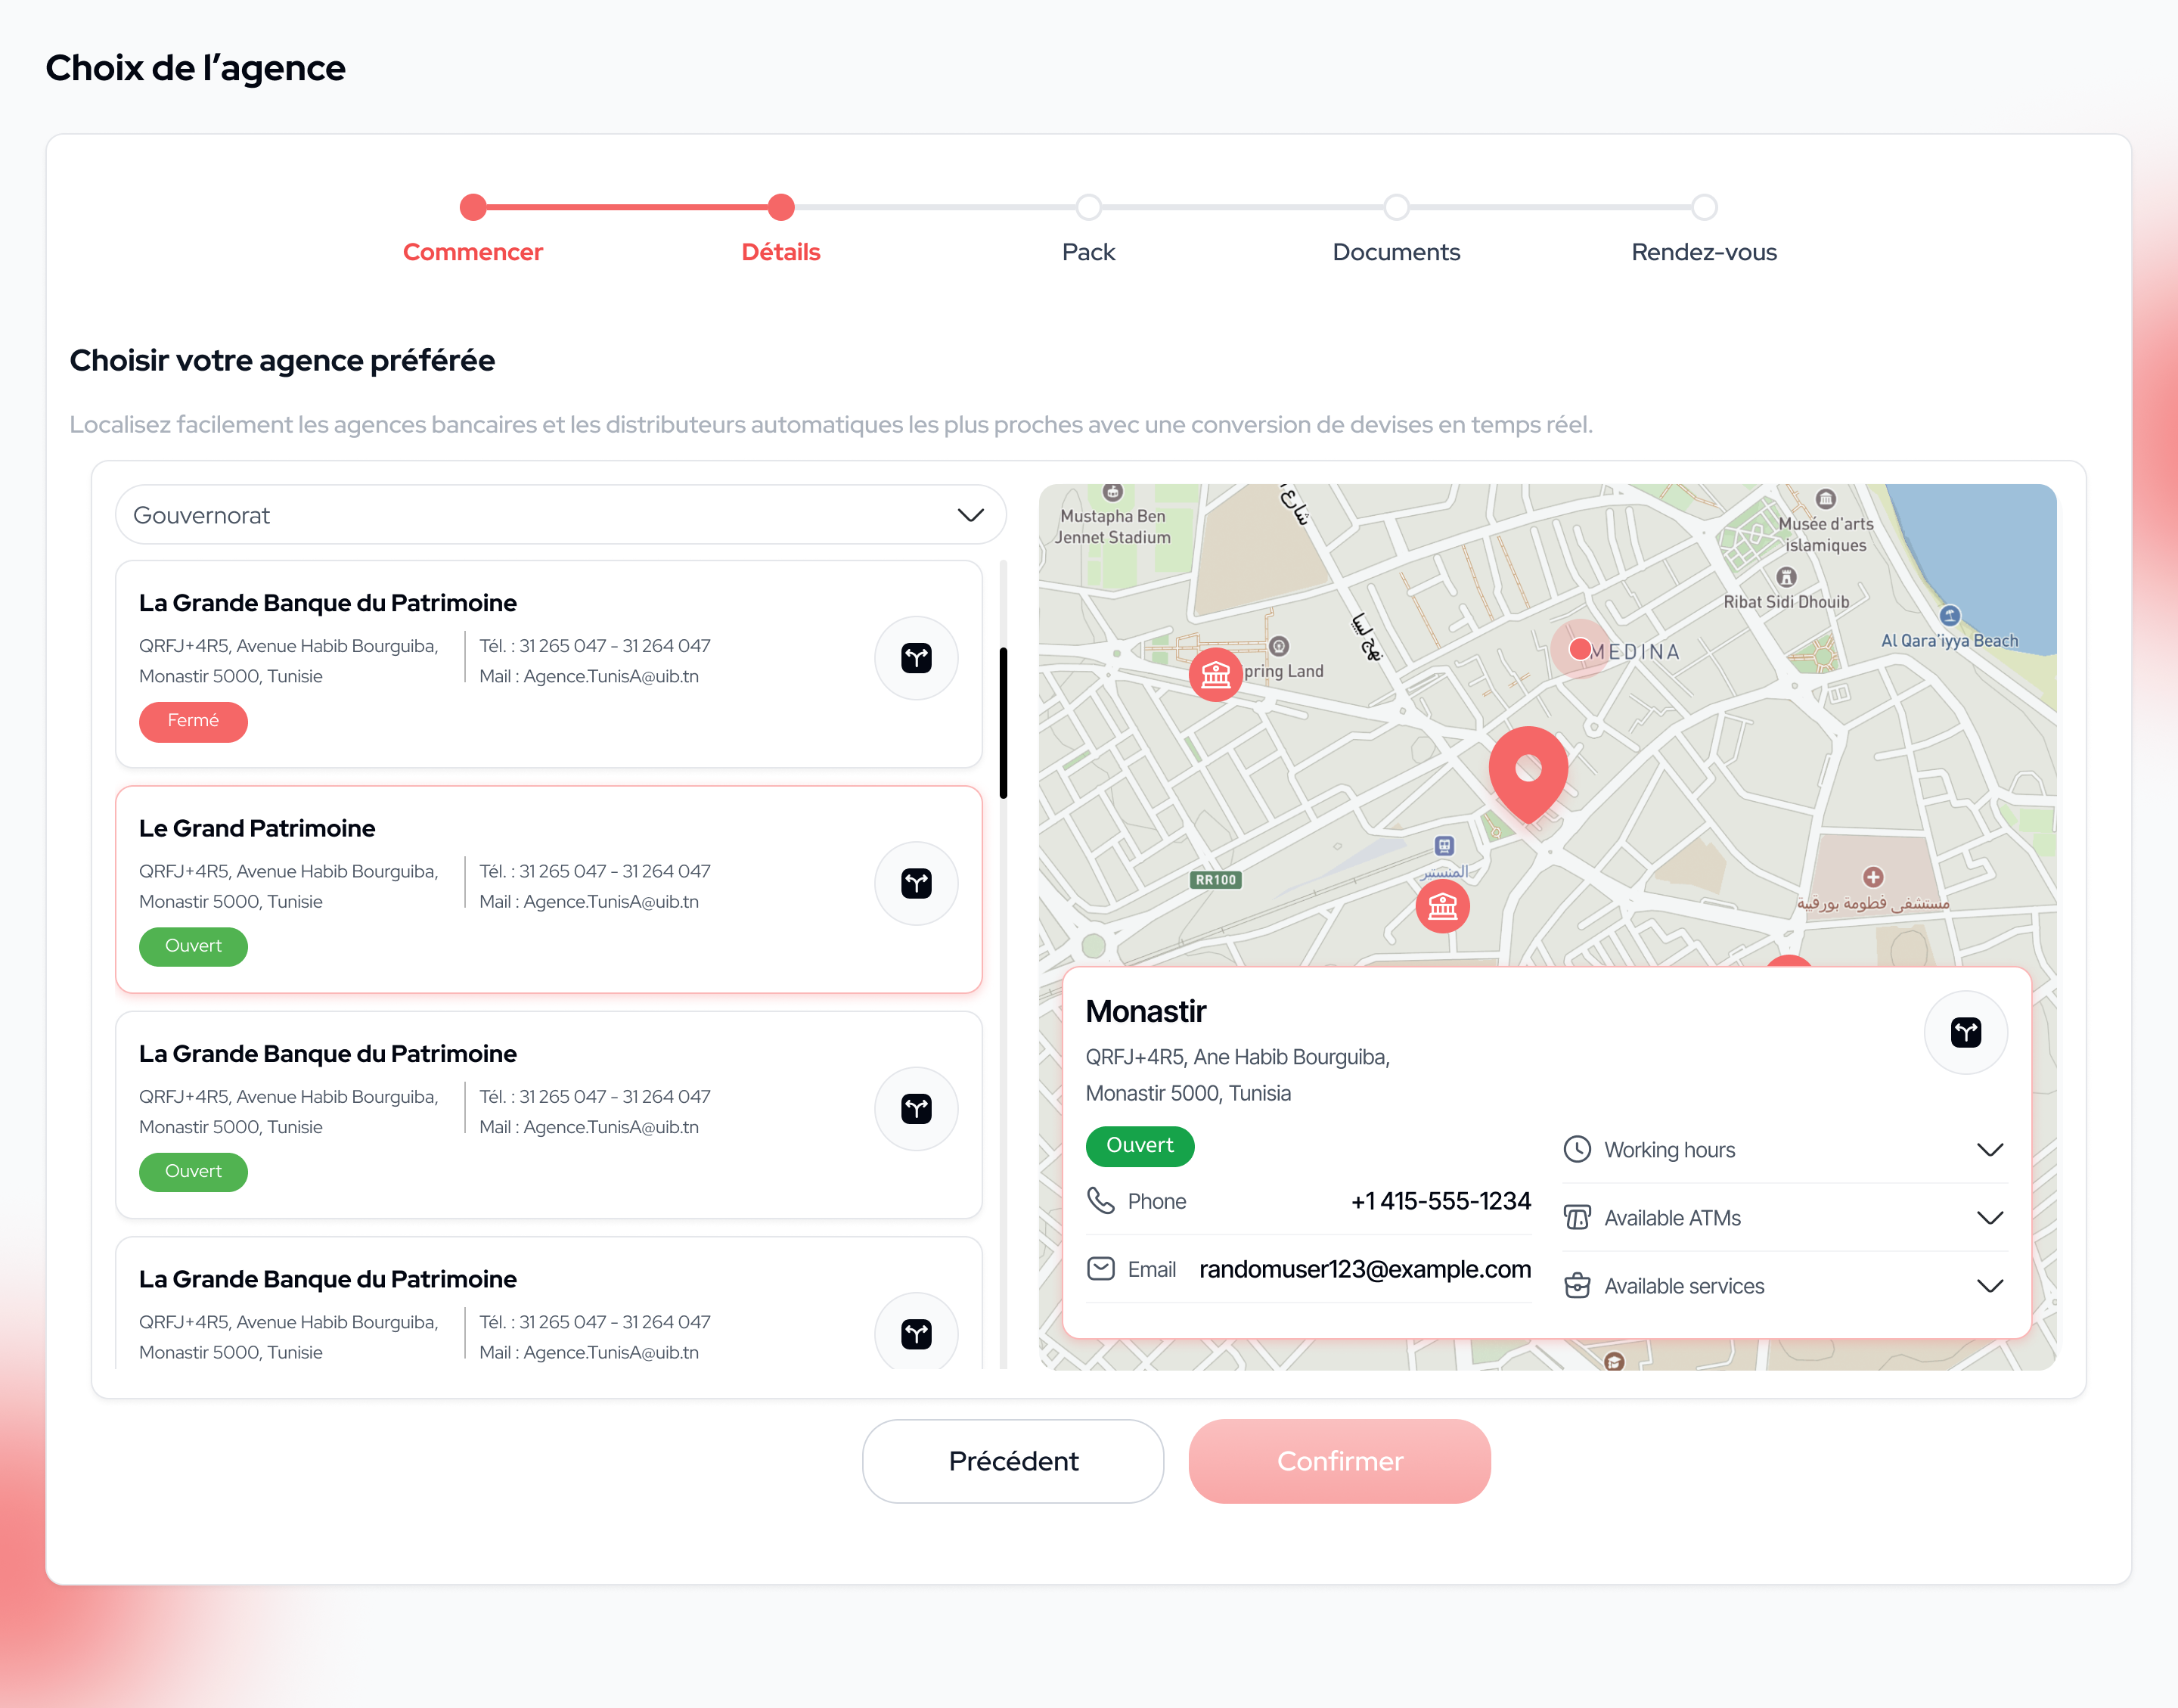
Task: Click the agency list scrollbar thumb
Action: pos(1003,723)
